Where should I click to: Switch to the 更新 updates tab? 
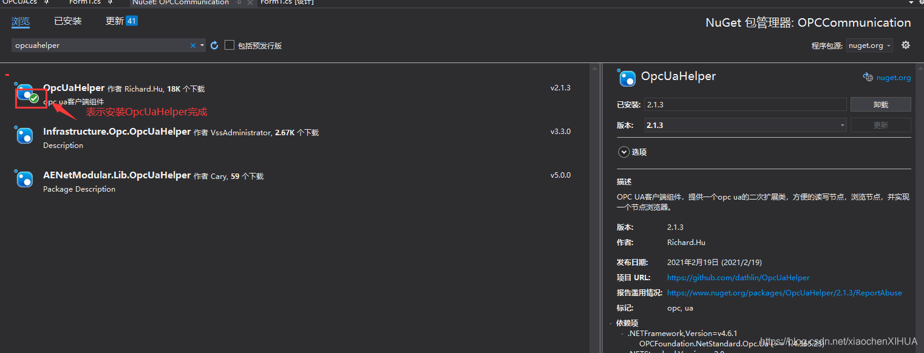(115, 21)
